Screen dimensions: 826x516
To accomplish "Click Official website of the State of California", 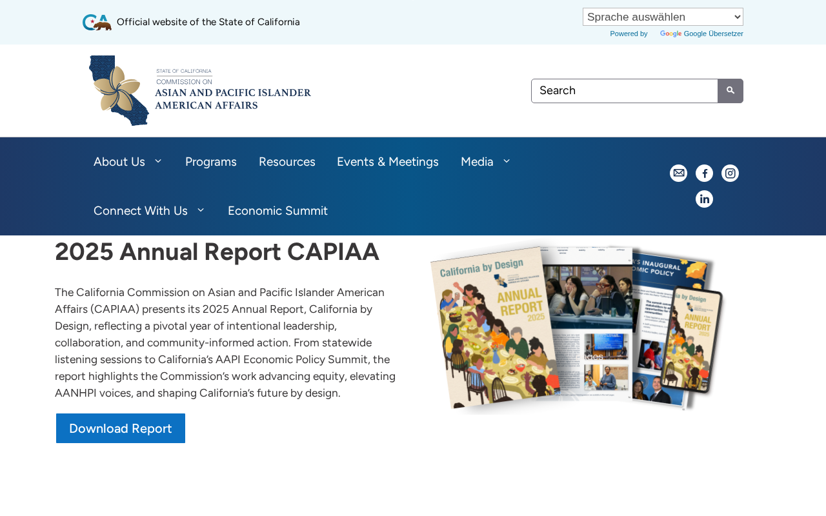I will (208, 22).
